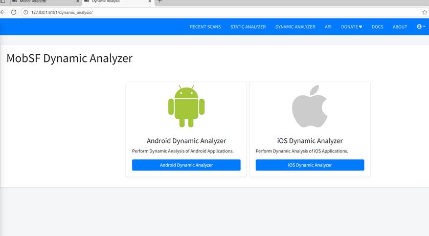Switch to the first MobSF browser tab
429x236 pixels.
(x=45, y=2)
